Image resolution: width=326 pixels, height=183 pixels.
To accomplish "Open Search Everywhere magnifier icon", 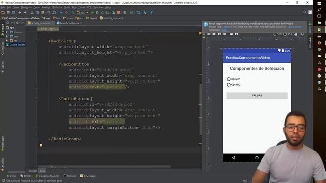I will [305, 12].
